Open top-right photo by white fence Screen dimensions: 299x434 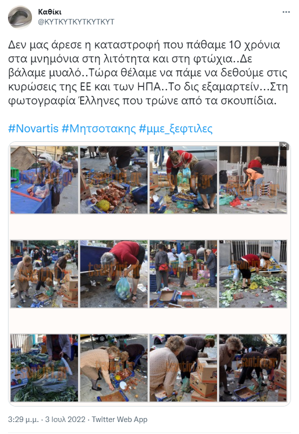(x=252, y=180)
